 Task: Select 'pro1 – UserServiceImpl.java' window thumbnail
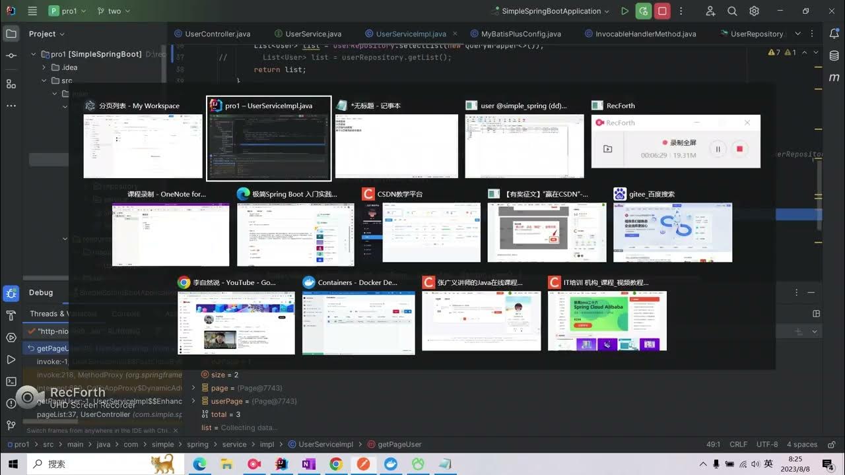[x=269, y=139]
